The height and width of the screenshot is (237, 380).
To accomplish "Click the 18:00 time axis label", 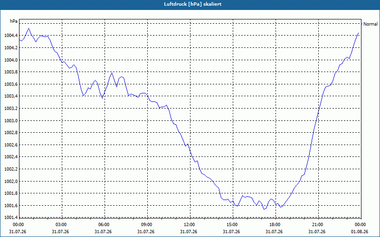I will coord(275,225).
